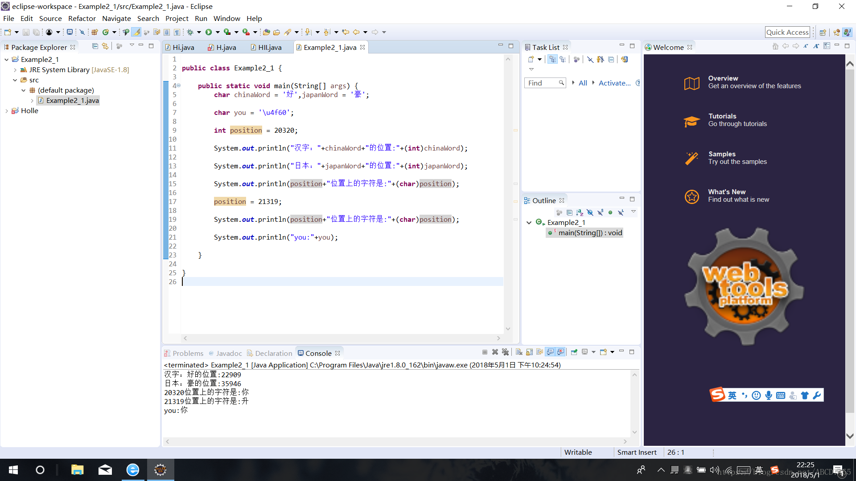Click the green Run toolbar button
Viewport: 856px width, 481px height.
(x=208, y=32)
